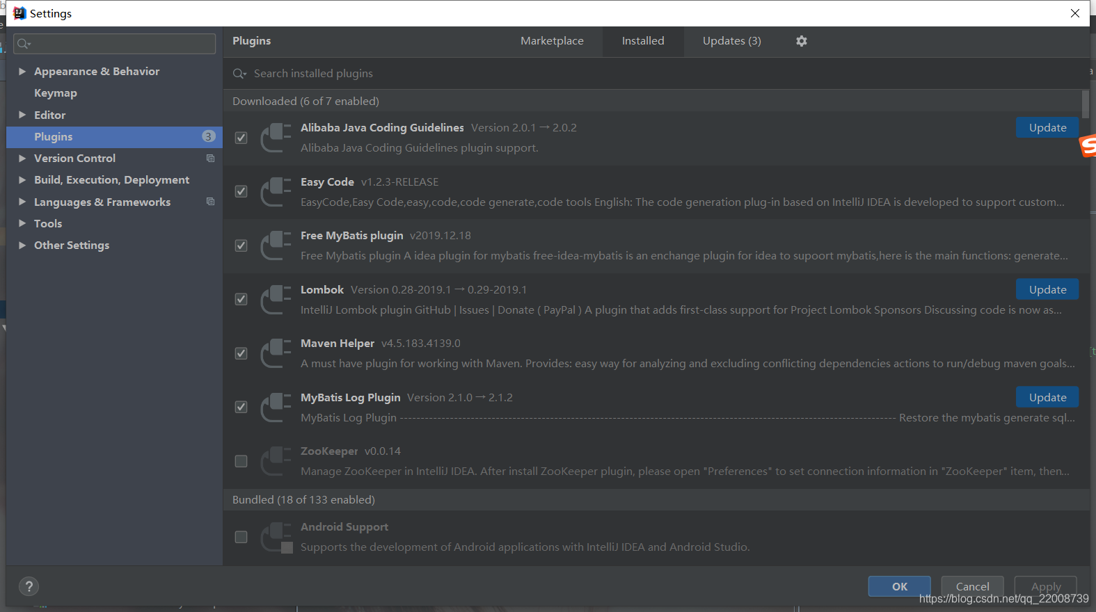Viewport: 1096px width, 612px height.
Task: Click the Plugins panel title
Action: [x=252, y=41]
